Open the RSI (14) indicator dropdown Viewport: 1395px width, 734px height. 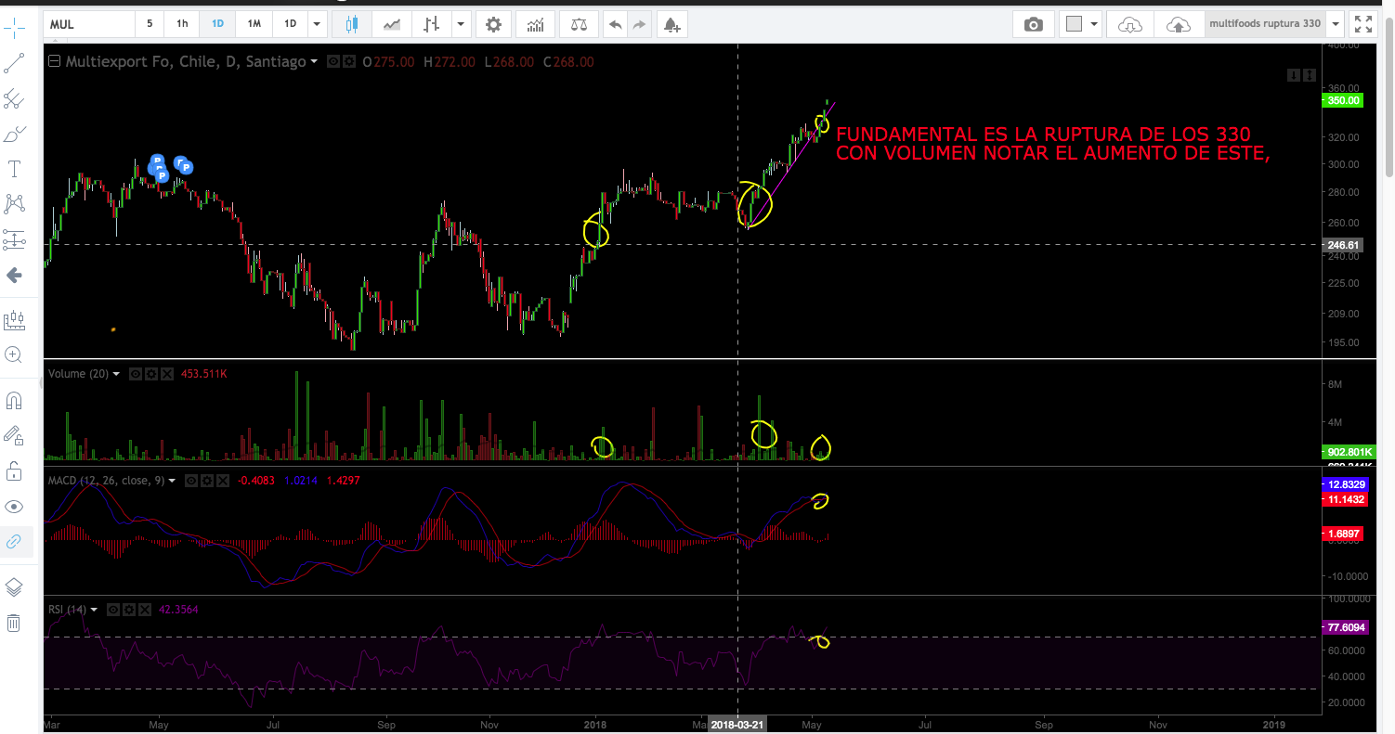point(95,610)
